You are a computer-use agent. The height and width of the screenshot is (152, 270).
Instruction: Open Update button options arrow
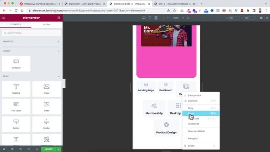(x=59, y=149)
